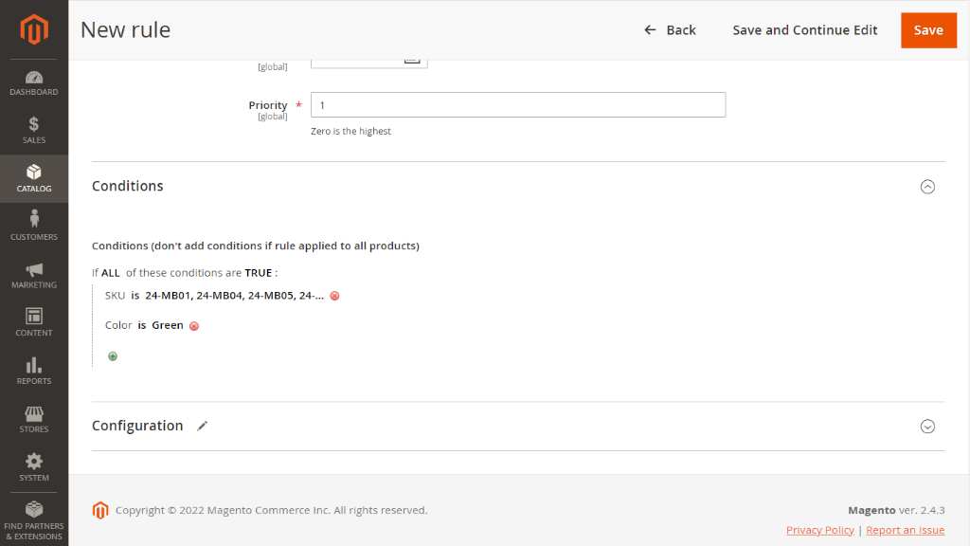Screen dimensions: 970x546
Task: Click the Configuration section heading
Action: [137, 426]
